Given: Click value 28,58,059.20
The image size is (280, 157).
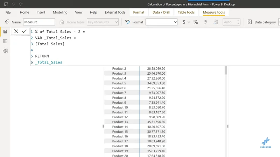Looking at the screenshot, I should click(156, 68).
